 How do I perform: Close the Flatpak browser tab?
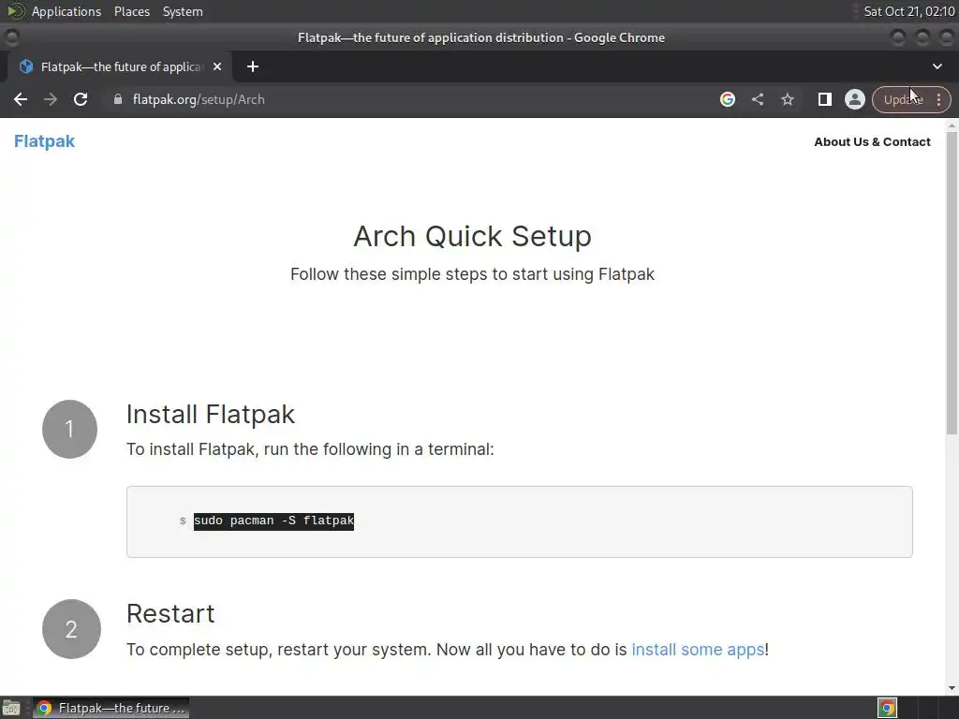click(217, 66)
